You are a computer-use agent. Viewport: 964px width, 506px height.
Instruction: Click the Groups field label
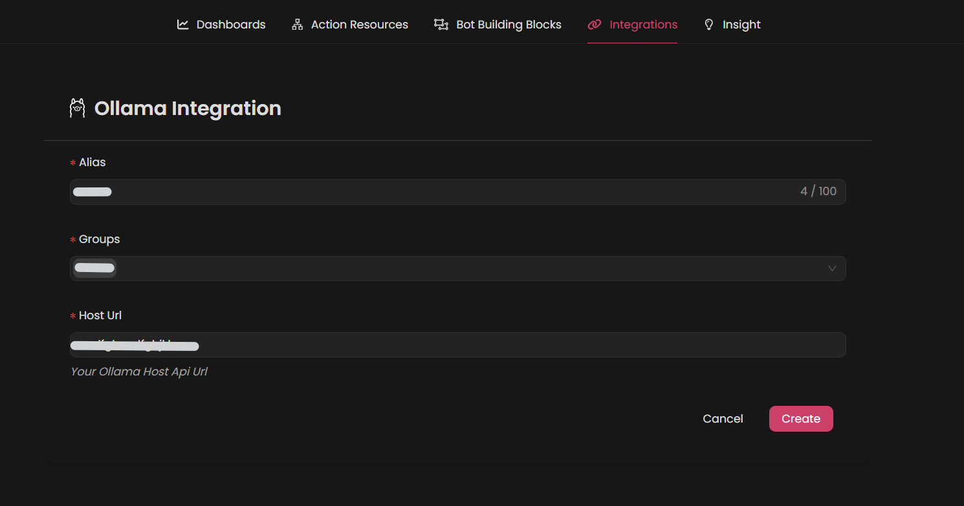click(99, 239)
